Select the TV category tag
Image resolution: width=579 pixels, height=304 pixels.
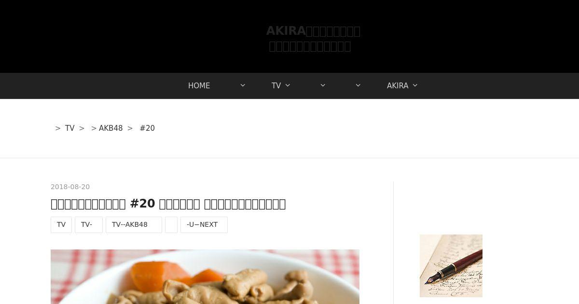[61, 225]
